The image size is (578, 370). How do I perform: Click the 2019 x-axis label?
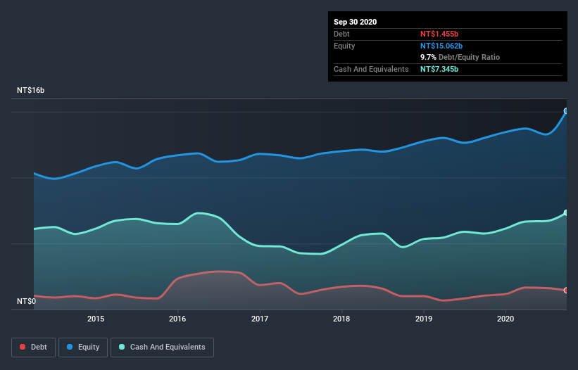click(424, 319)
